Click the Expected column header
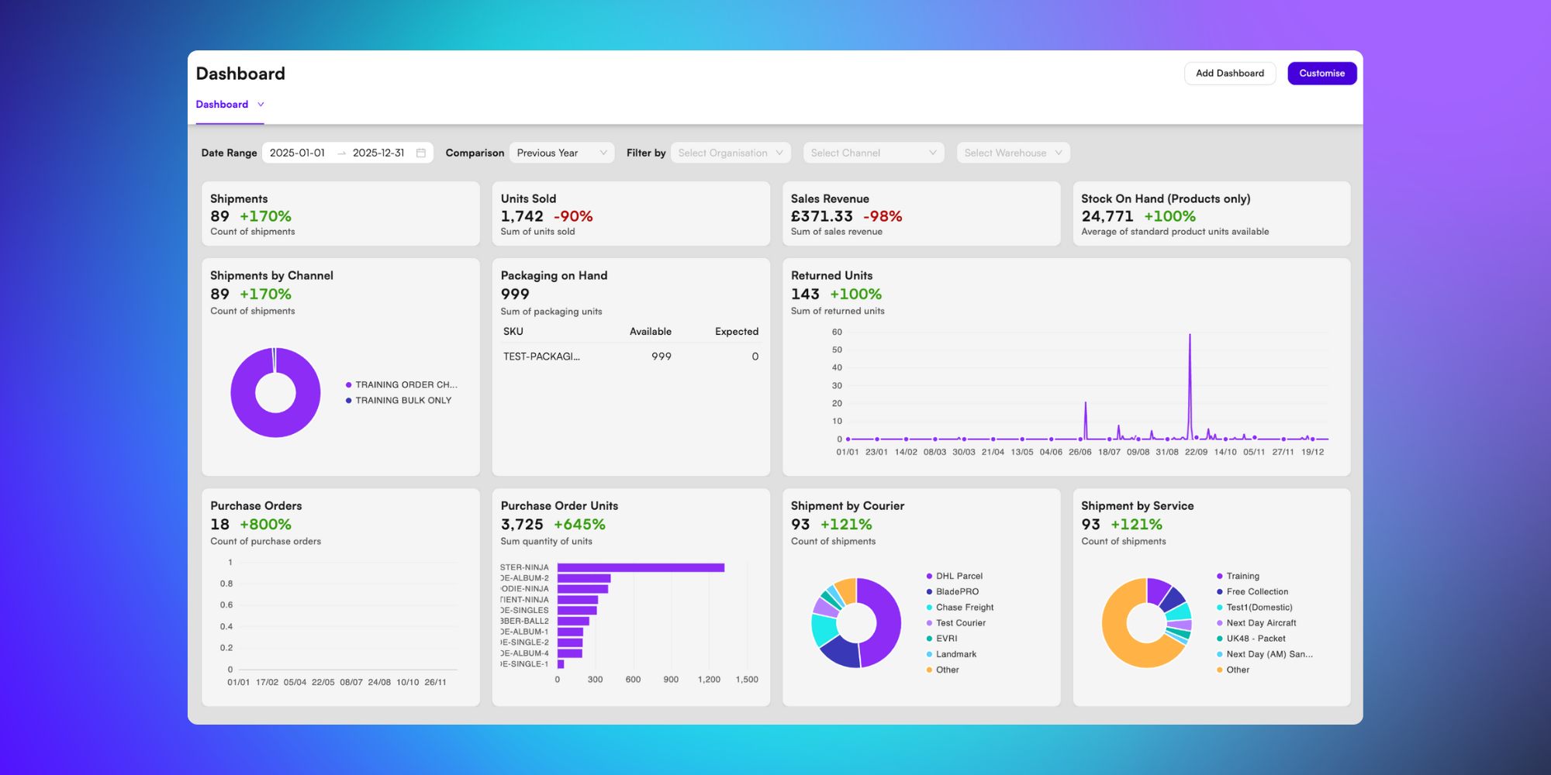Screen dimensions: 1551x775 [737, 332]
